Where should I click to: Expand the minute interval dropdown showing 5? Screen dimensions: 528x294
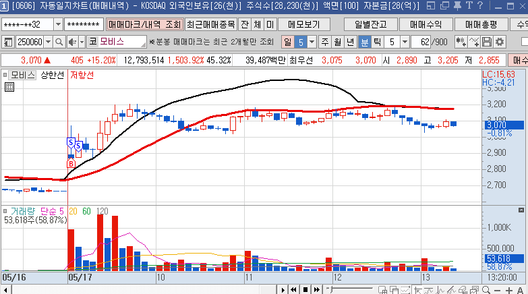click(x=409, y=42)
